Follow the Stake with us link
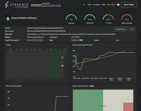Viewport: 141px width, 111px height. [x=111, y=5]
